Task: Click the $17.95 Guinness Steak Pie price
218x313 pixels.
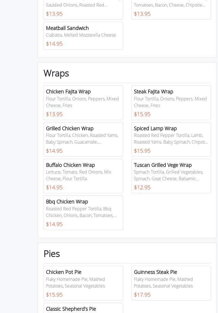Action: click(142, 295)
